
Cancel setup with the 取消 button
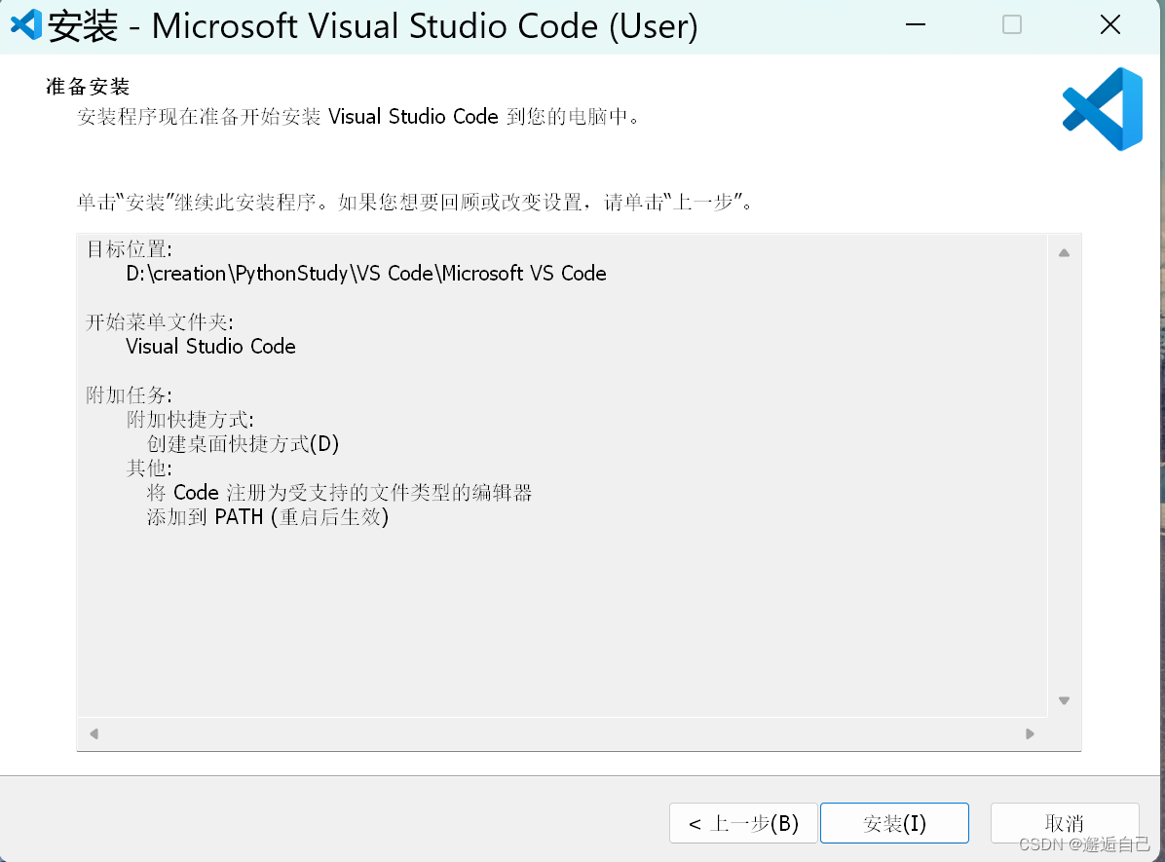(x=1064, y=823)
